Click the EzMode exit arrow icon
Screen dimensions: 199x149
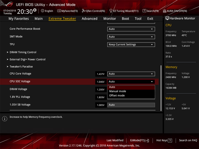click(147, 140)
